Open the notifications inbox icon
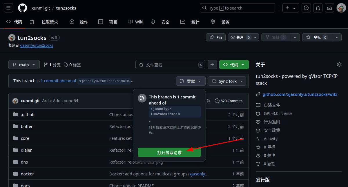348x187 pixels. click(329, 8)
